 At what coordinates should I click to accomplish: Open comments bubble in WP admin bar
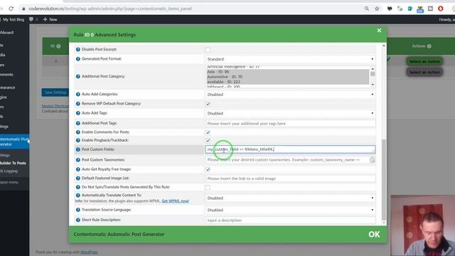31,19
